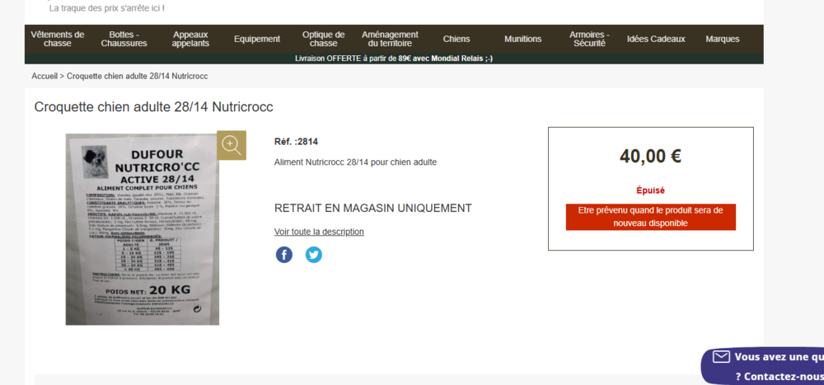Viewport: 824px width, 385px height.
Task: Open the Bottes - Chaussures menu
Action: pos(124,39)
